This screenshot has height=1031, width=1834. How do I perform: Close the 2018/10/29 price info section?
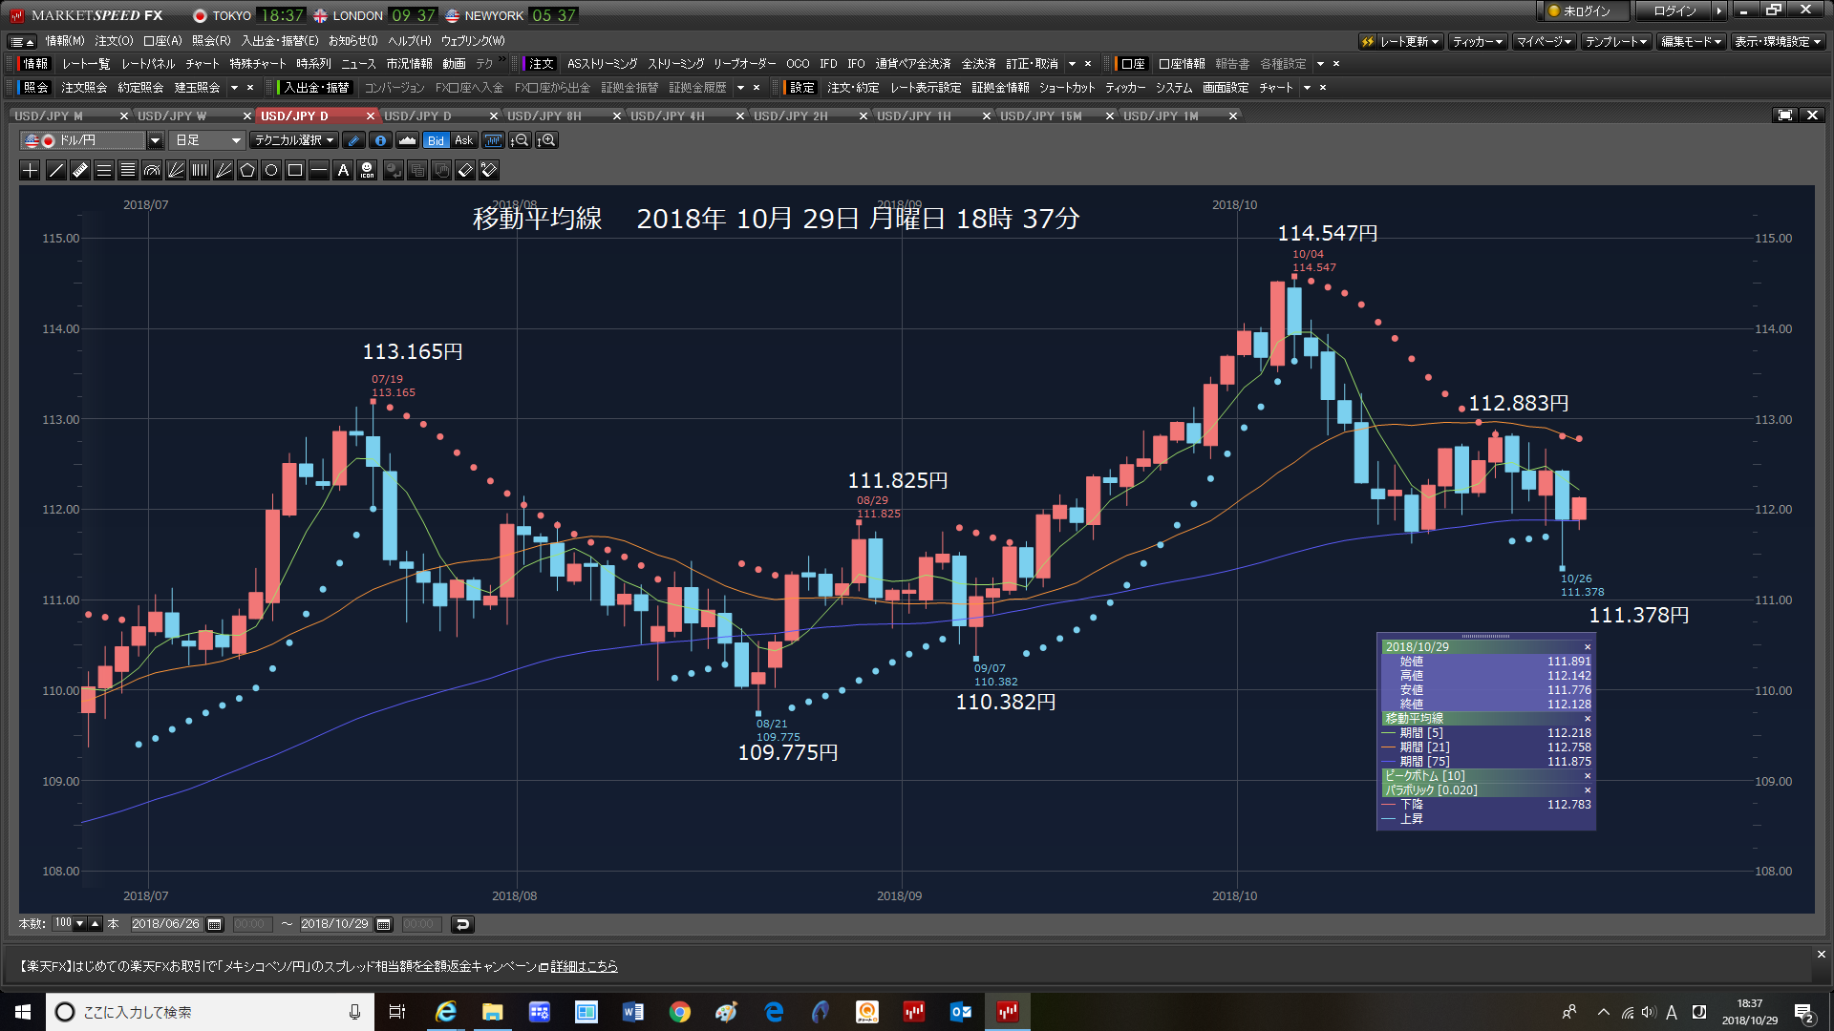pyautogui.click(x=1588, y=647)
